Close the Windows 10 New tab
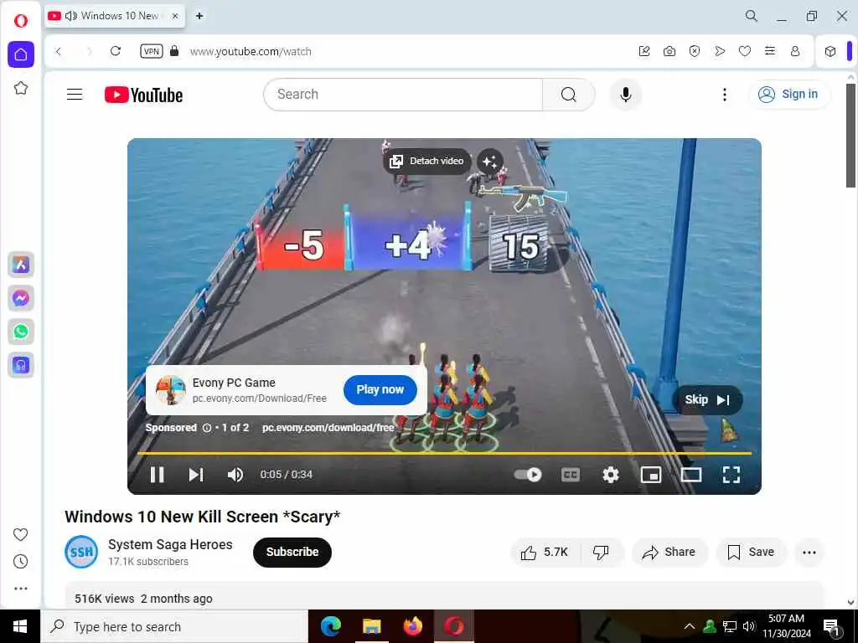The width and height of the screenshot is (858, 643). coord(175,16)
